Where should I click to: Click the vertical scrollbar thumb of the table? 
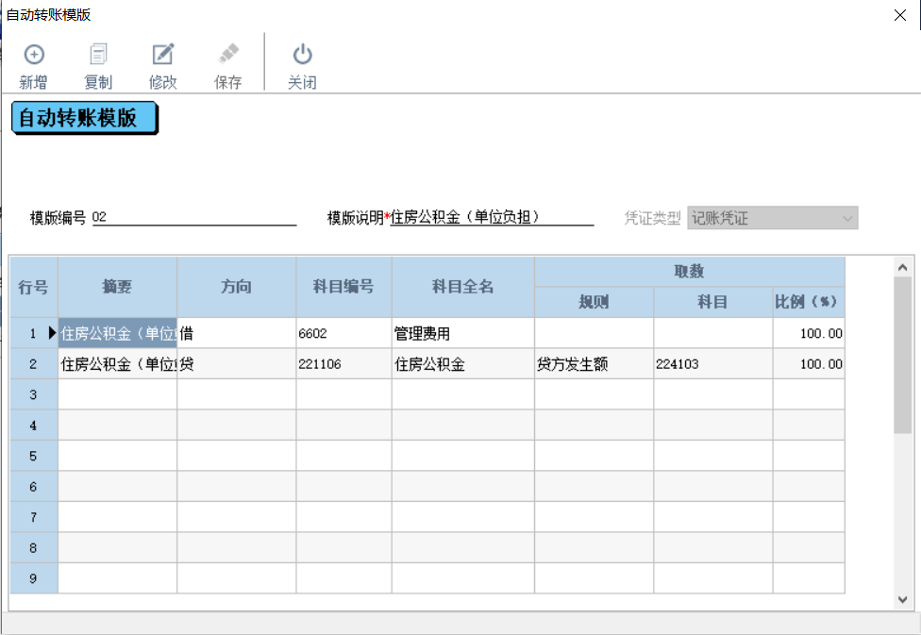tap(903, 355)
